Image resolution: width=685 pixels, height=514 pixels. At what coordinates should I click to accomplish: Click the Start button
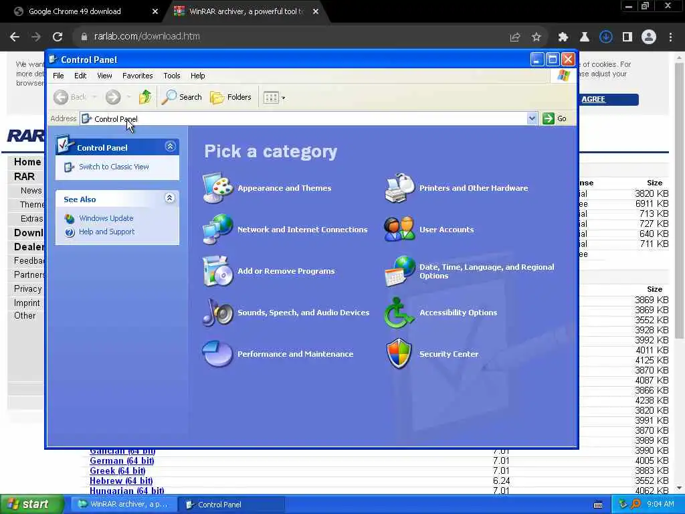point(31,505)
